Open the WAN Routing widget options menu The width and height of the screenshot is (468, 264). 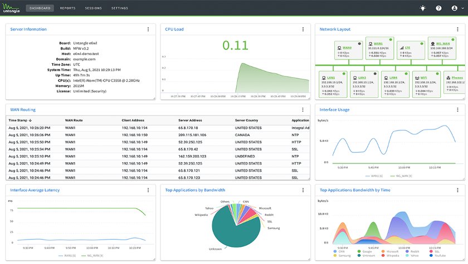coord(303,109)
